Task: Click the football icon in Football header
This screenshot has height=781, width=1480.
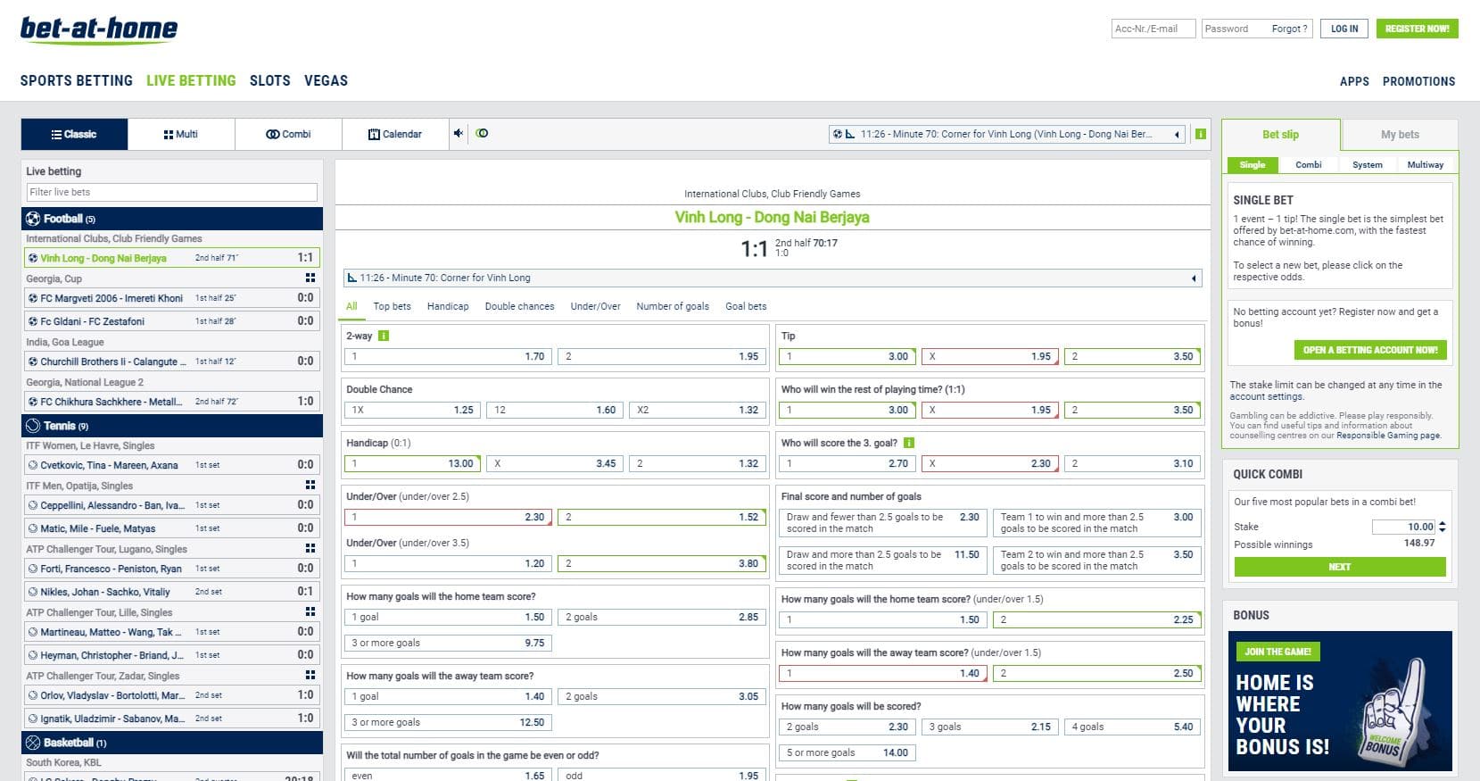Action: point(33,219)
